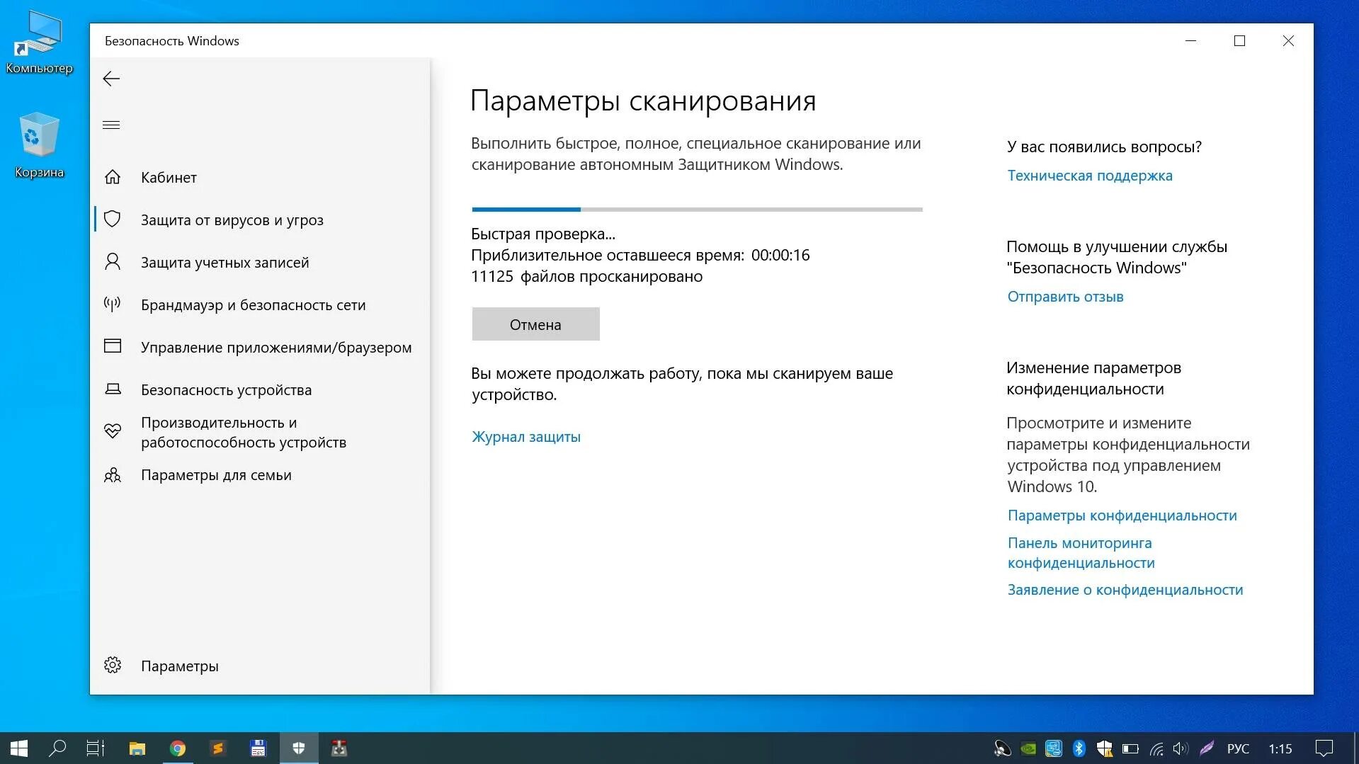
Task: Click the Параметры сканирования heading
Action: [x=643, y=101]
